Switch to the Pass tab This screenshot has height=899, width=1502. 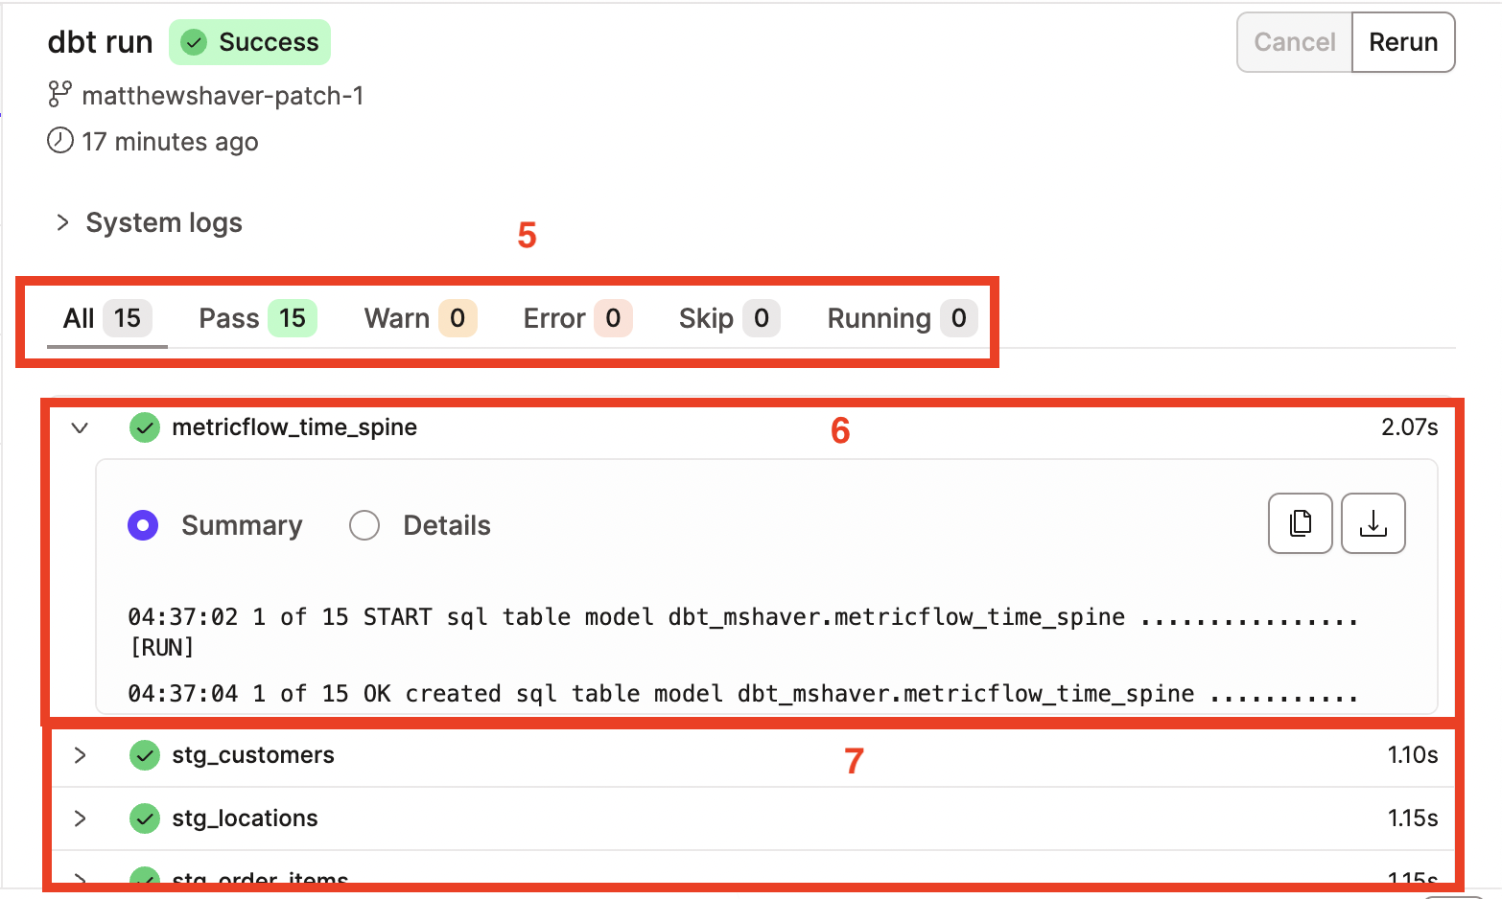[228, 317]
